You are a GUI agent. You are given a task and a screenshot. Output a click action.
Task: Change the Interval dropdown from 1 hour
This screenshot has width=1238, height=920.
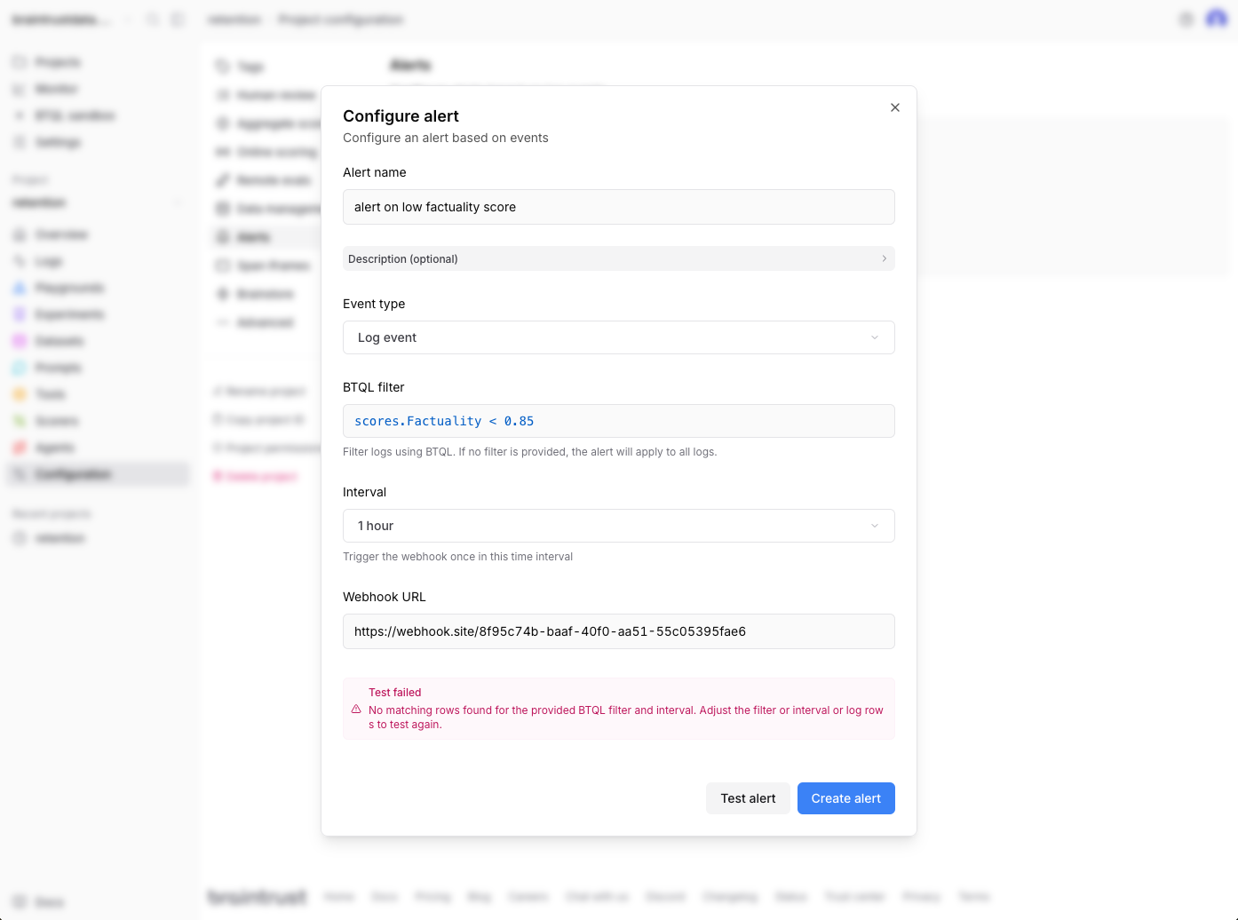618,526
